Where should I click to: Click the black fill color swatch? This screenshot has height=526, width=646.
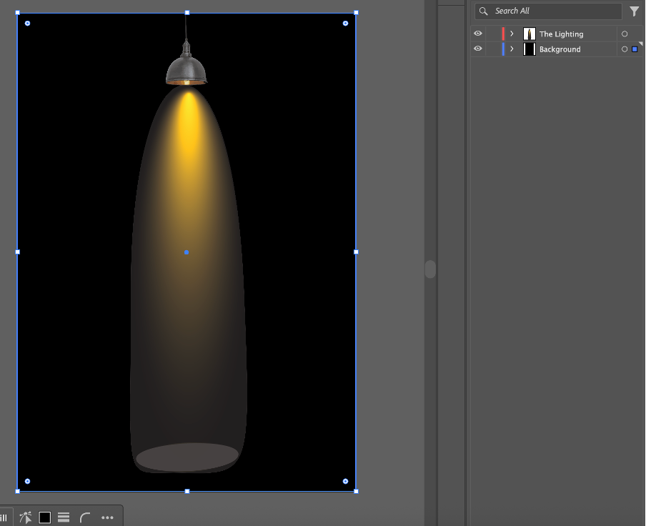(x=45, y=517)
